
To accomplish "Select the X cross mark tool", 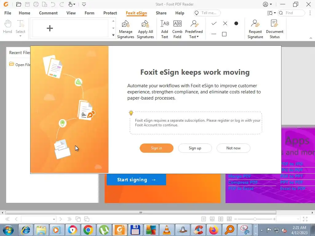I will (x=225, y=23).
